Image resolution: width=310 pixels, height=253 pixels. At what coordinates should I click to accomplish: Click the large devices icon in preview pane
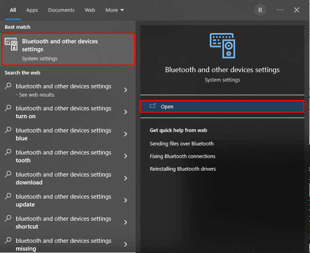(222, 46)
